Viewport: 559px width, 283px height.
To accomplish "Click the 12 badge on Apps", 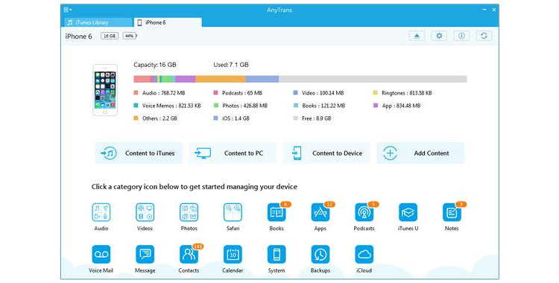I will (329, 204).
